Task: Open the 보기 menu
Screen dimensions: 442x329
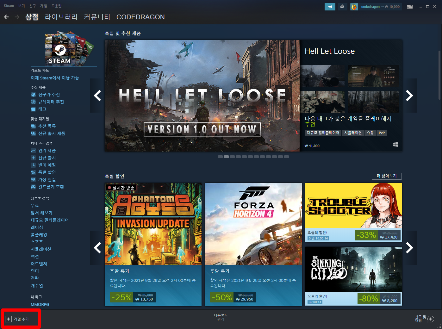Action: click(x=22, y=6)
